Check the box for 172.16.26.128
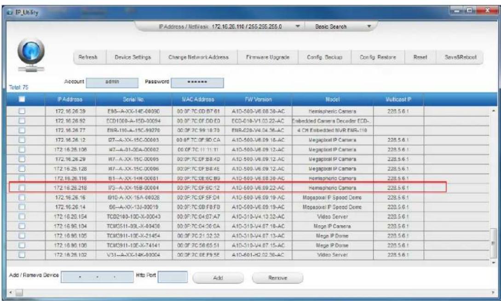501x301 pixels. click(x=22, y=169)
